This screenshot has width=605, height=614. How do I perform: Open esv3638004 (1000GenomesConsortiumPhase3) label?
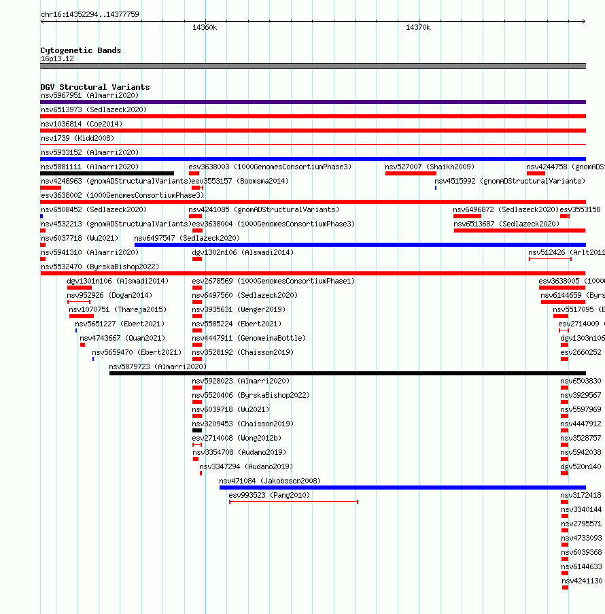[x=273, y=224]
